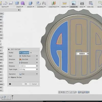Open the Add-Ins scripts icon
This screenshot has height=102, width=102.
pos(91,3)
